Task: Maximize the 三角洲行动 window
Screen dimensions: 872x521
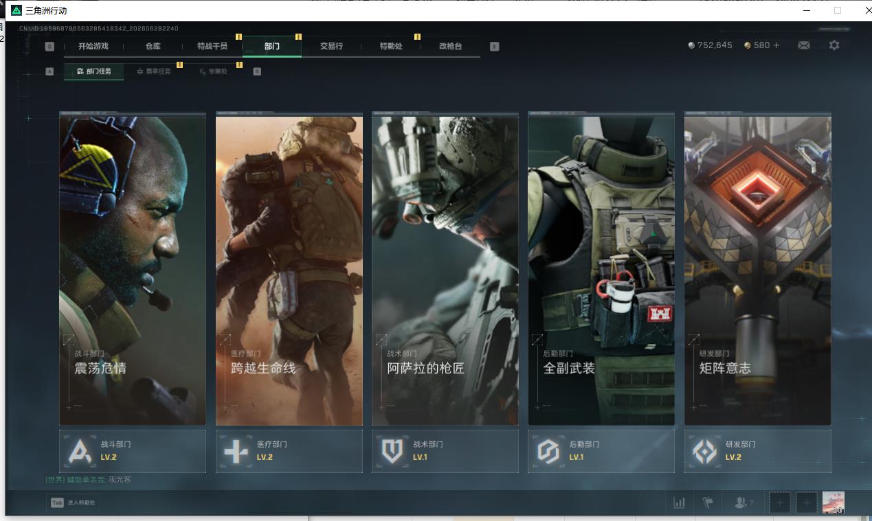Action: tap(838, 10)
